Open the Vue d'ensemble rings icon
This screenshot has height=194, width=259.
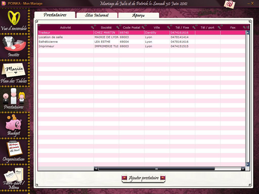coord(14,18)
